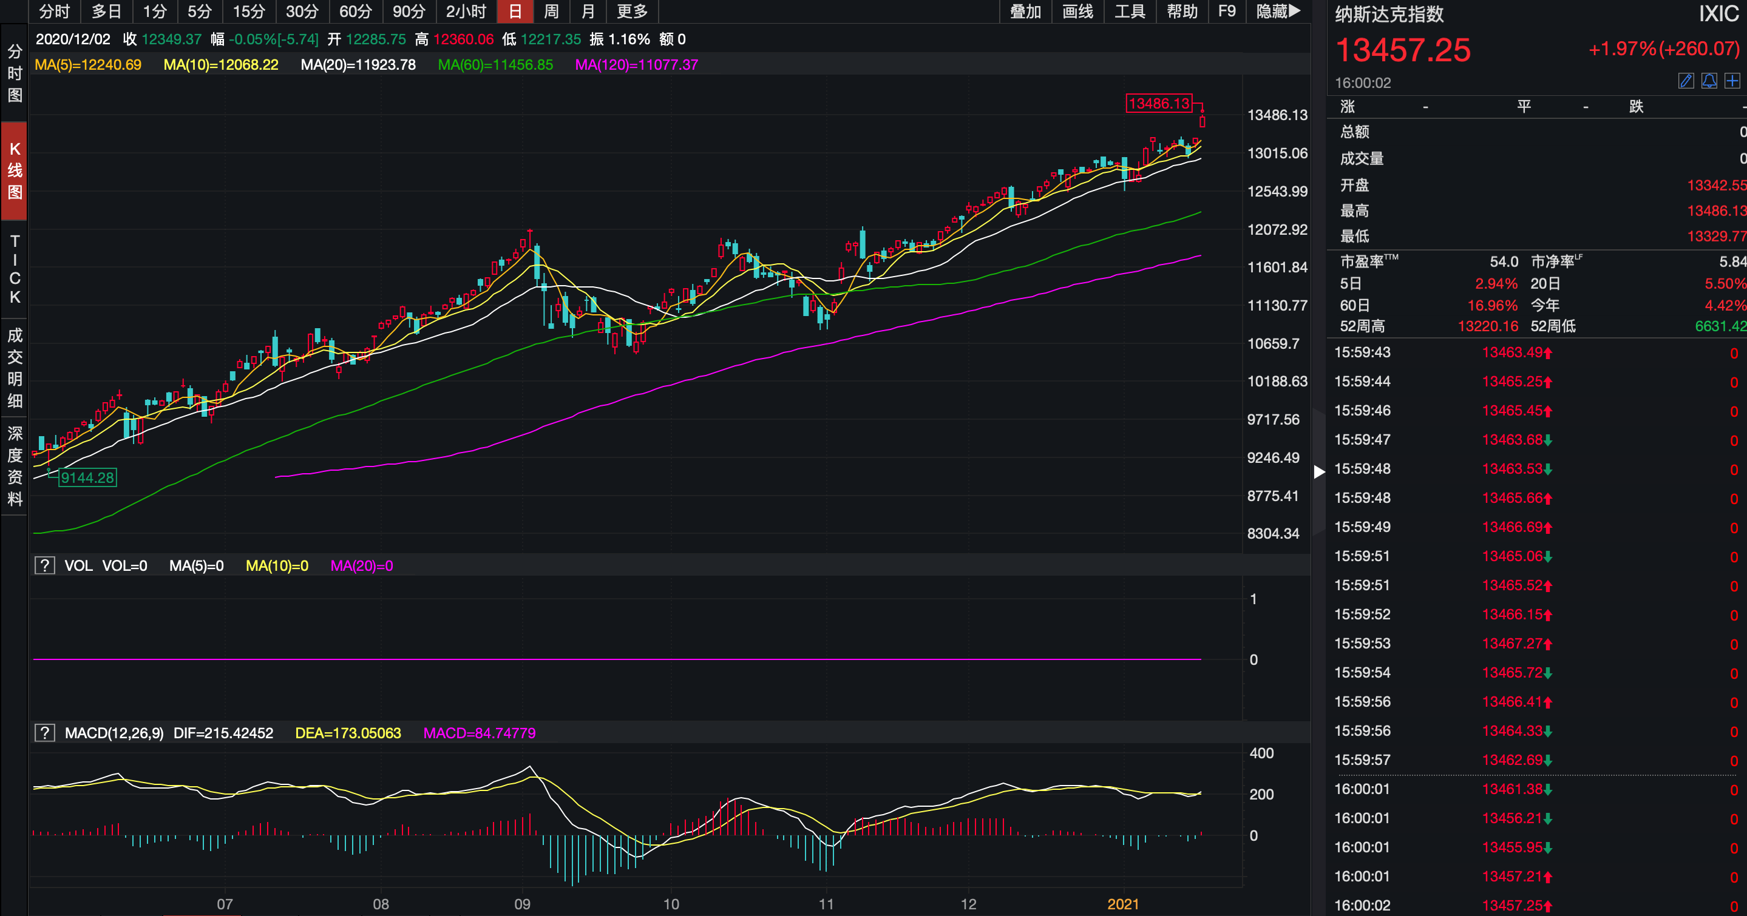Click the 纳斯达克指数 index name
The width and height of the screenshot is (1747, 916).
click(x=1389, y=14)
